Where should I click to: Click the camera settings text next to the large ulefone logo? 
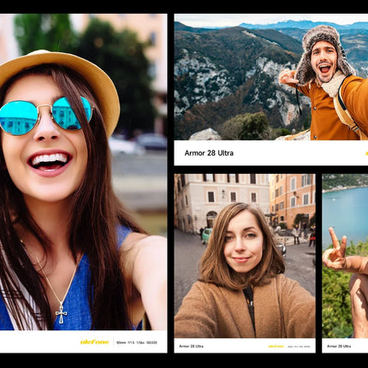137,342
